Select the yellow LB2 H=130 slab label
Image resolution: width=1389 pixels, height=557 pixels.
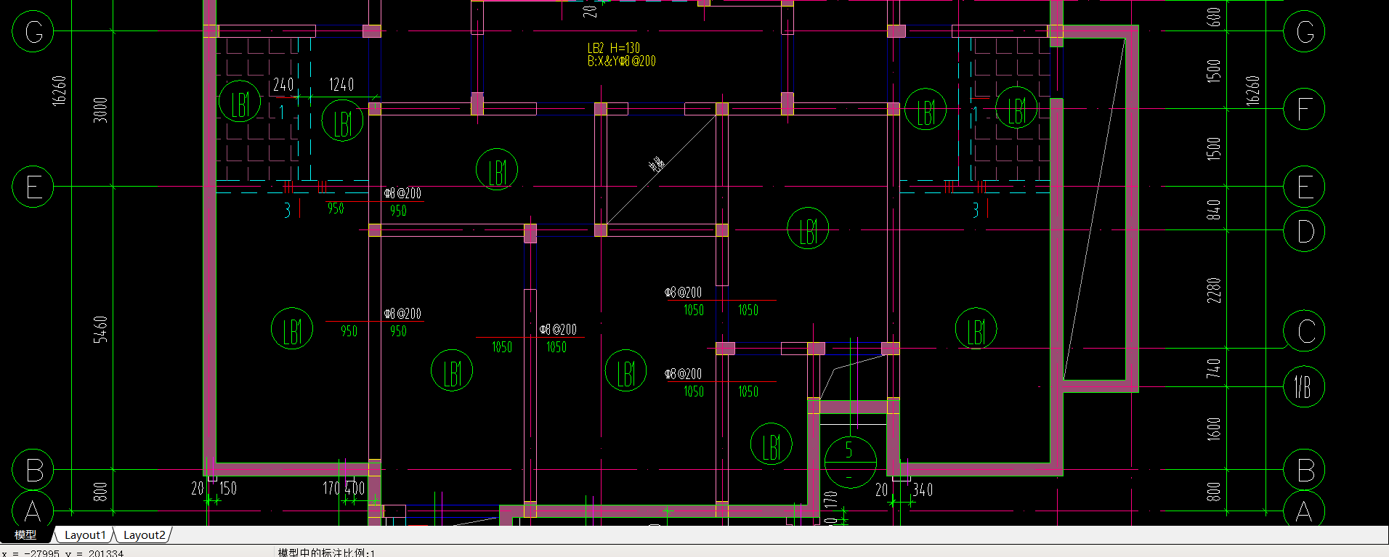click(x=614, y=48)
